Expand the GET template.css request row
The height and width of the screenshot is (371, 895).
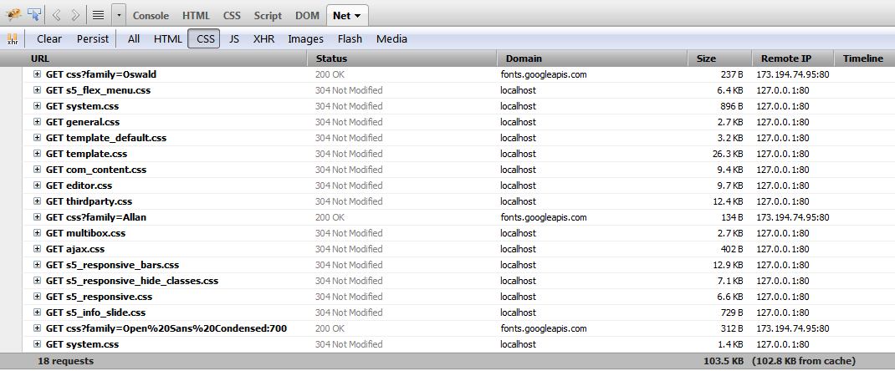38,154
